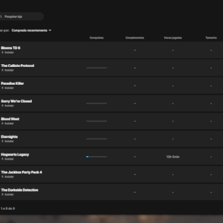Click the 1 a 9 de 9 pagination text

tap(8, 209)
